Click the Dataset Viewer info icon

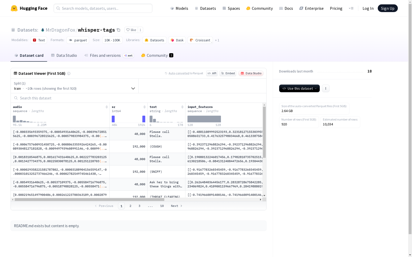[x=69, y=74]
